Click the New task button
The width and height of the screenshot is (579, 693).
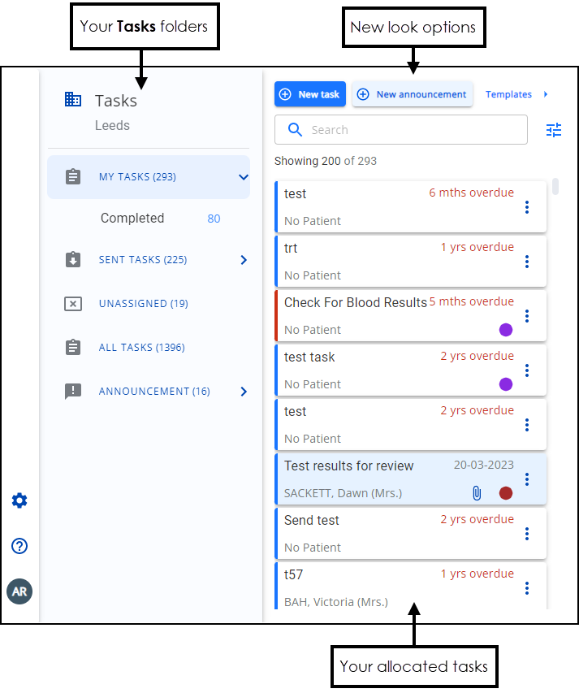click(x=310, y=94)
